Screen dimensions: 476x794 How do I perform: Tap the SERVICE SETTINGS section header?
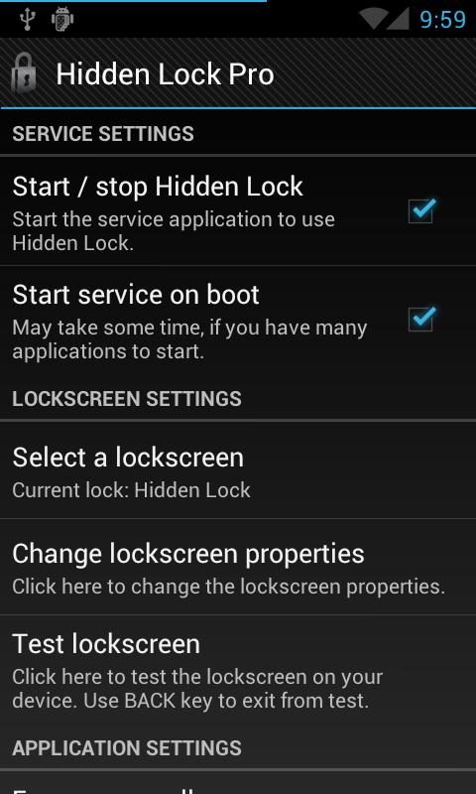(103, 134)
